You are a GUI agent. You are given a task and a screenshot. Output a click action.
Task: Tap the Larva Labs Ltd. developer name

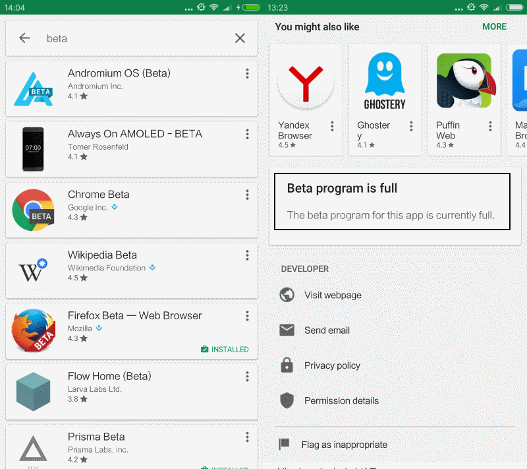[x=94, y=389]
